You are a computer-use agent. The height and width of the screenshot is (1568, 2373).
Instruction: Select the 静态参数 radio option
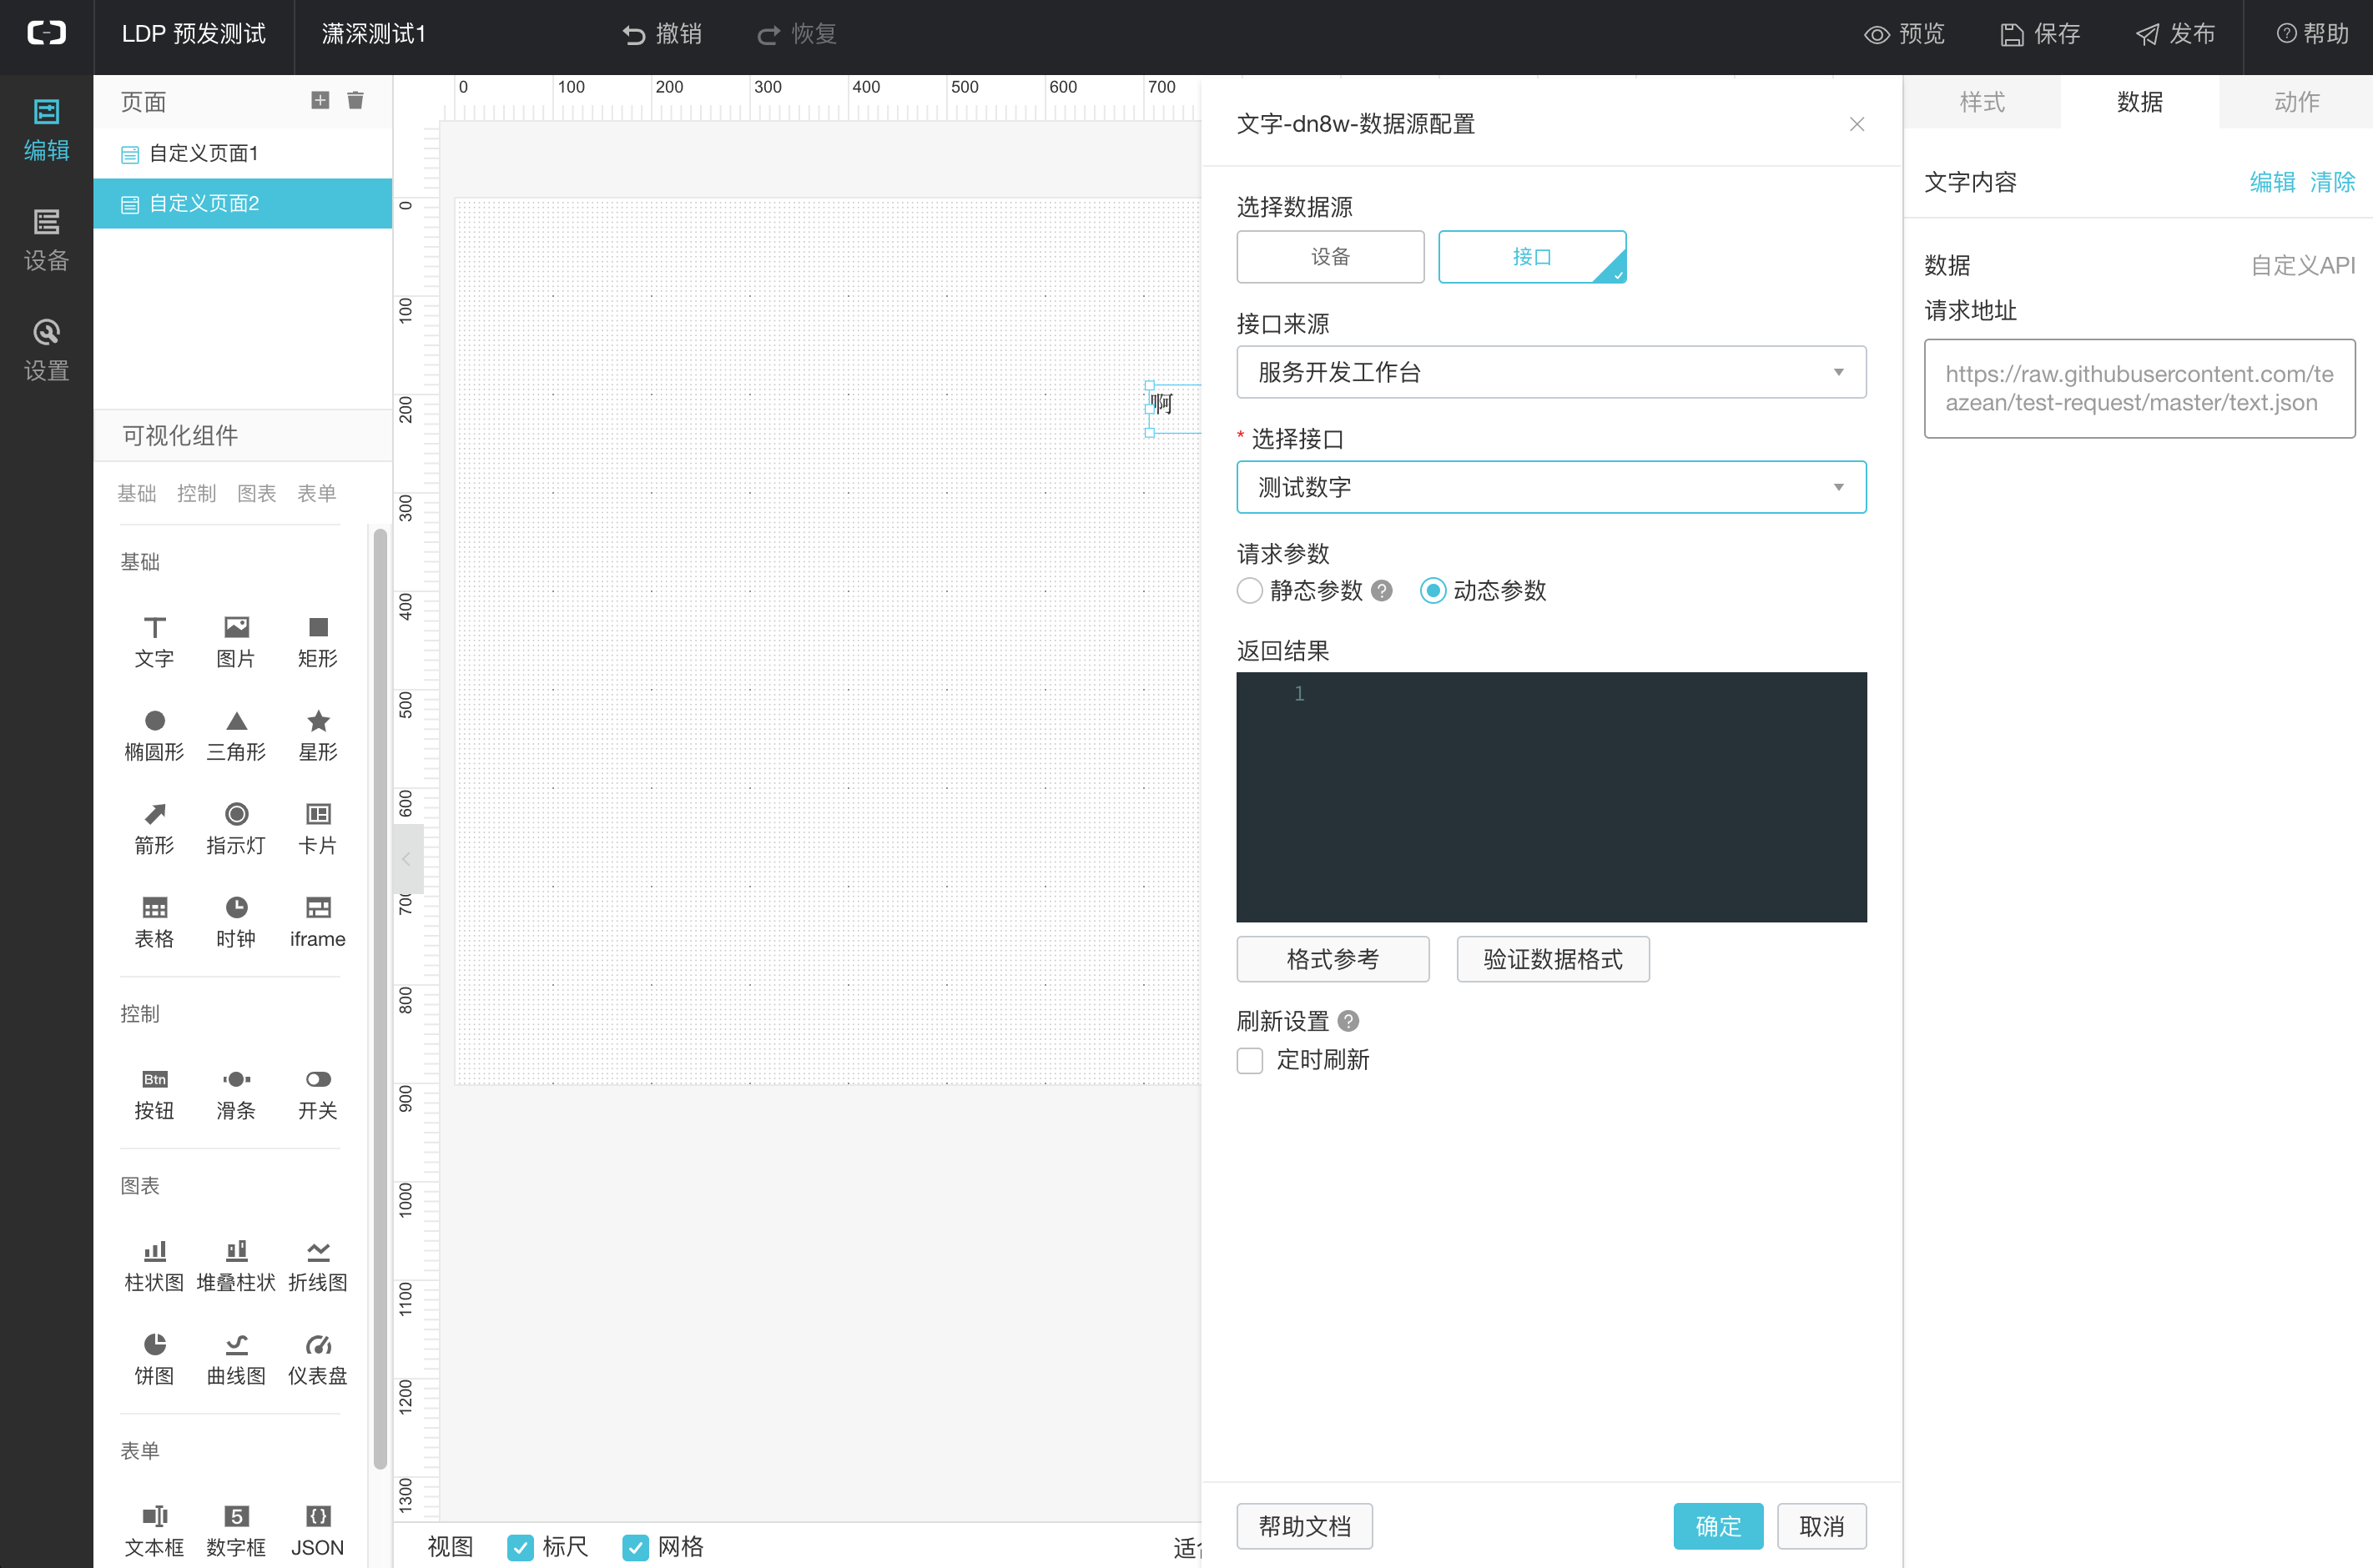(x=1250, y=590)
